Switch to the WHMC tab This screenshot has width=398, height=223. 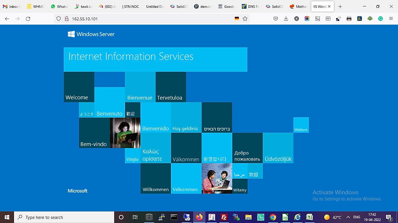click(x=35, y=7)
